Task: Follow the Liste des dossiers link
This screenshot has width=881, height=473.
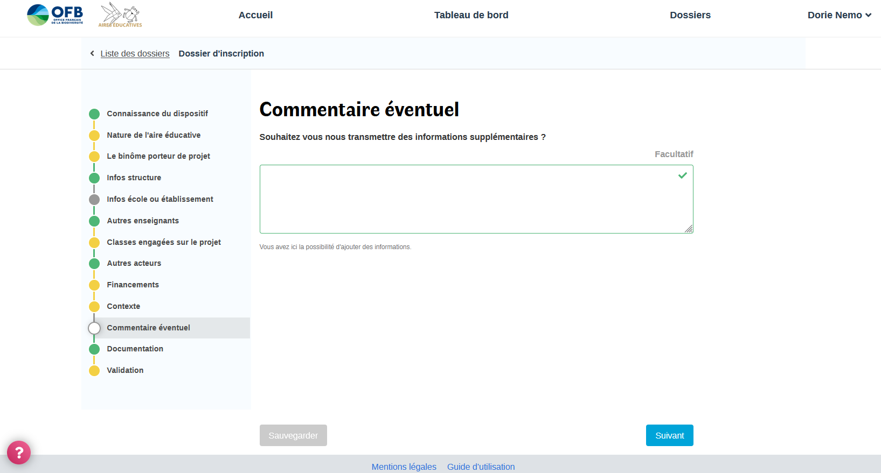Action: point(135,53)
